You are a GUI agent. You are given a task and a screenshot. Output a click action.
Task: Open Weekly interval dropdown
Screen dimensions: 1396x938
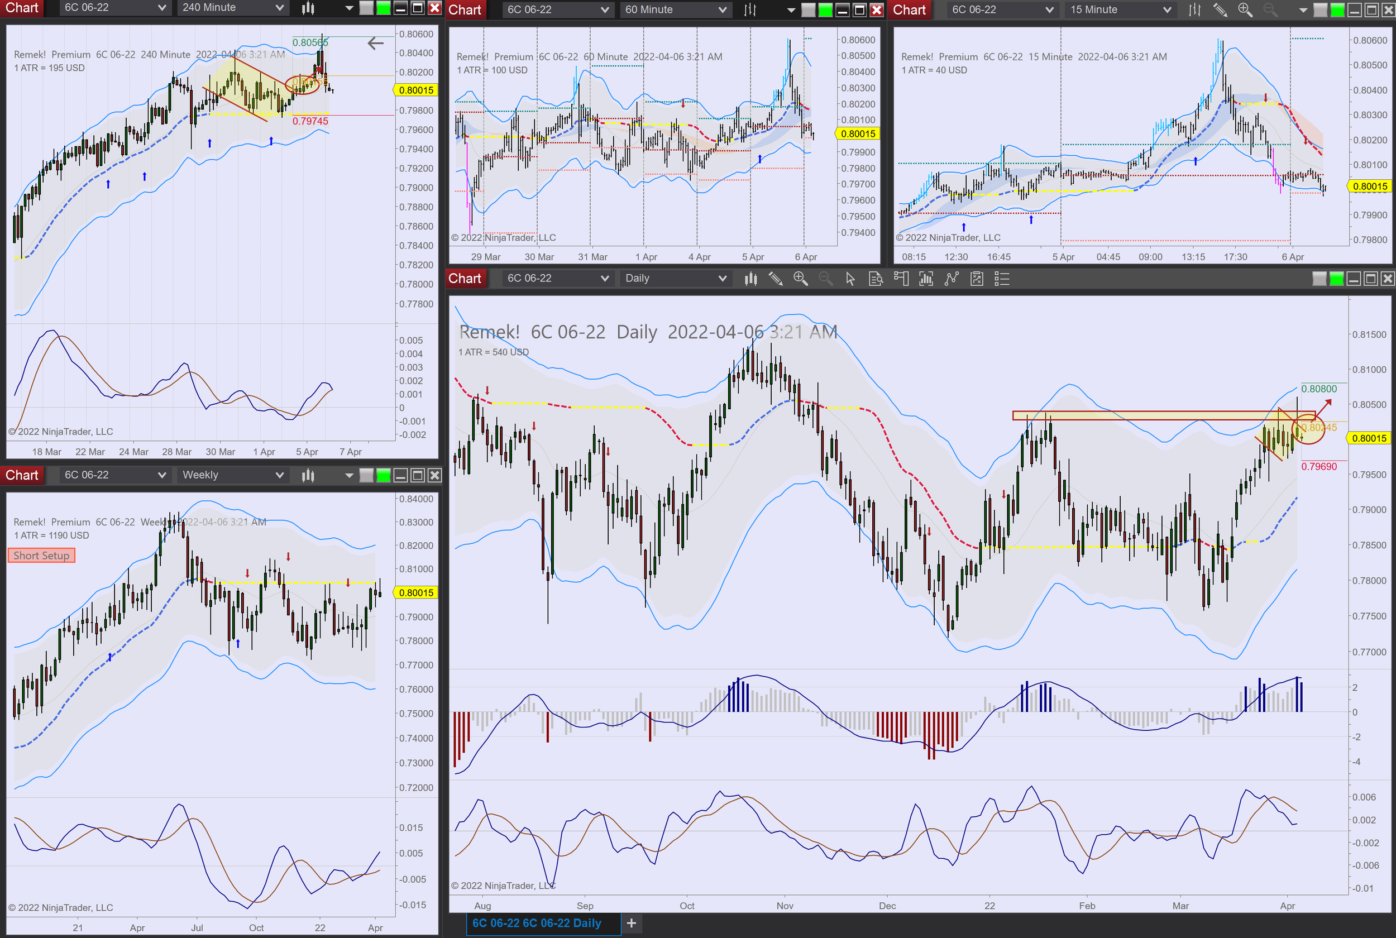pos(232,475)
